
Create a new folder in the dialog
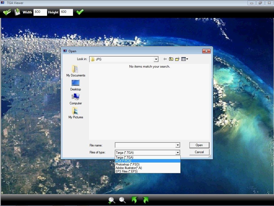tap(177, 59)
